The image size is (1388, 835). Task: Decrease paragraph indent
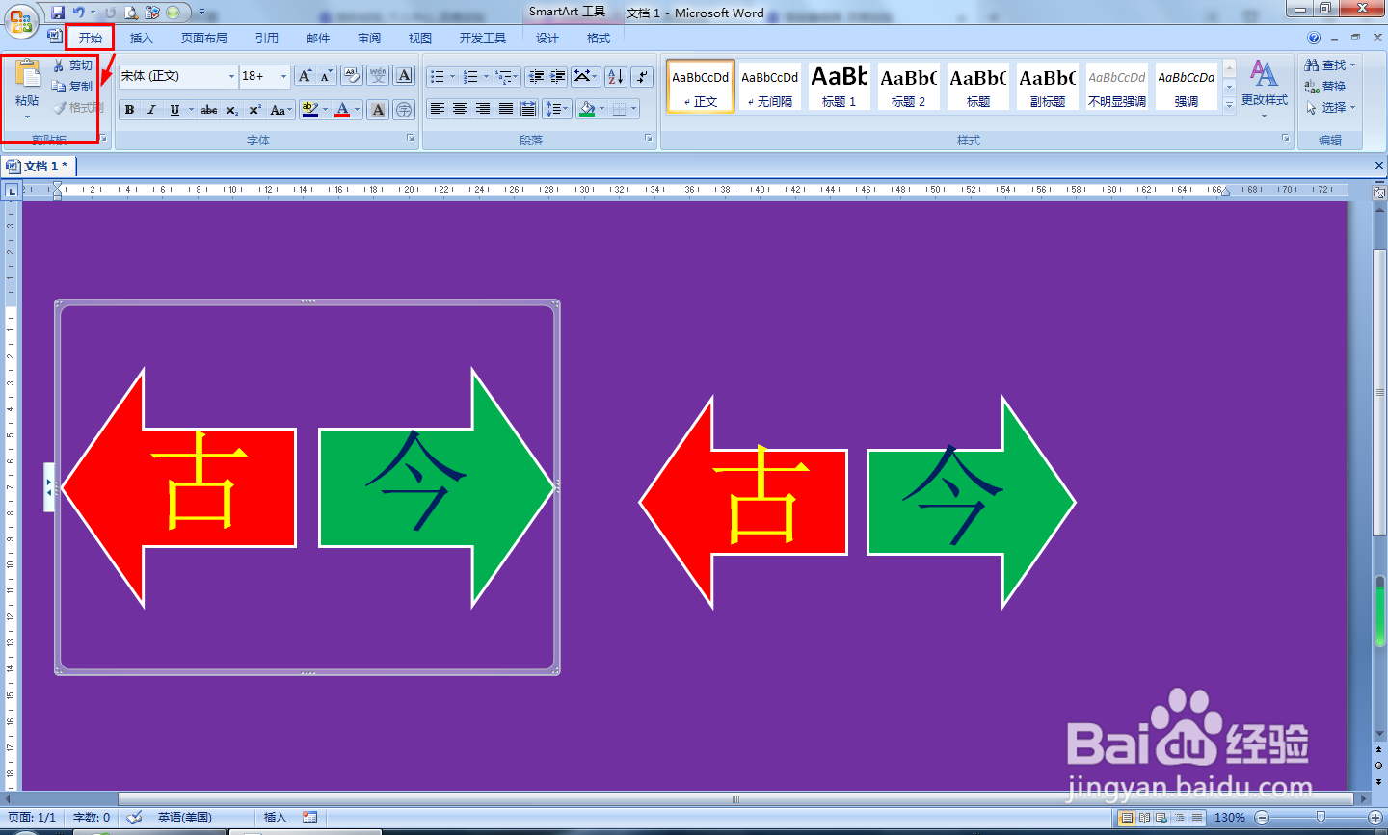[x=536, y=76]
